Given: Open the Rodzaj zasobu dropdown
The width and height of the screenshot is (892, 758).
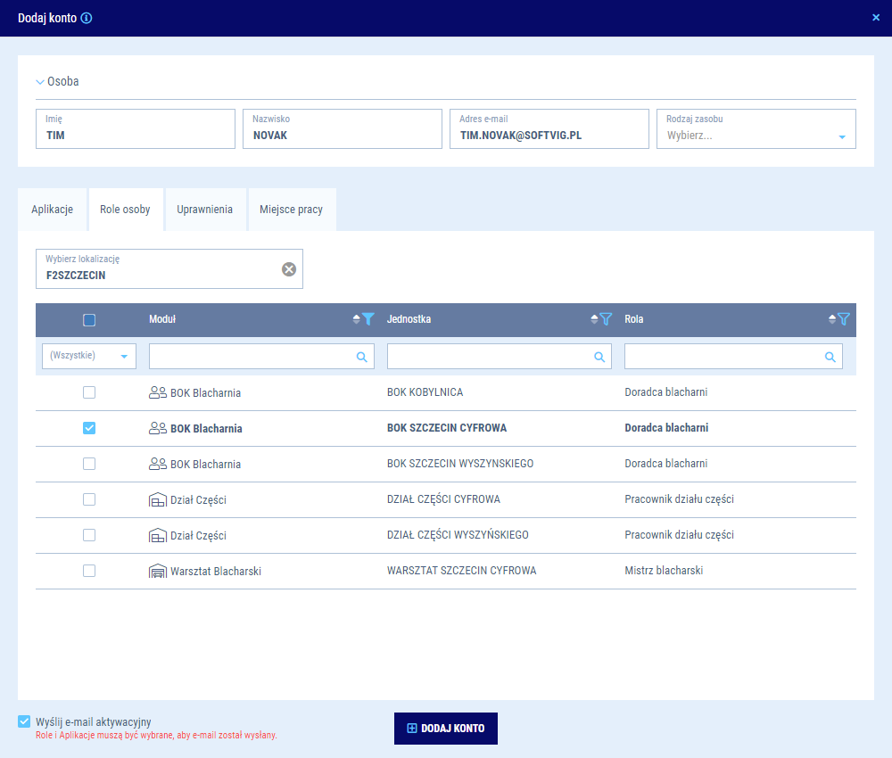Looking at the screenshot, I should tap(841, 136).
